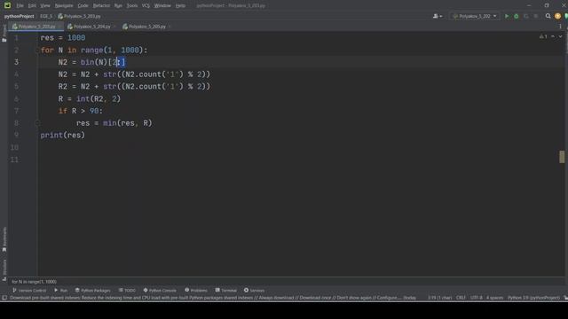Open the editor tabs three-dot options menu
This screenshot has width=568, height=319.
coord(560,27)
